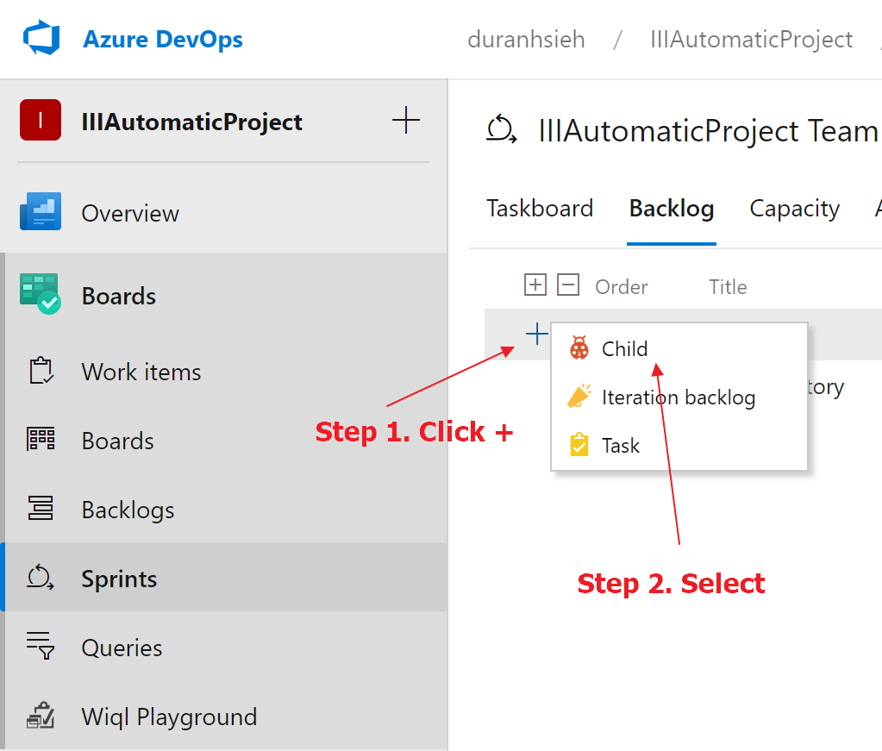Open the Capacity tab
Screen dimensions: 882x751
coord(793,208)
